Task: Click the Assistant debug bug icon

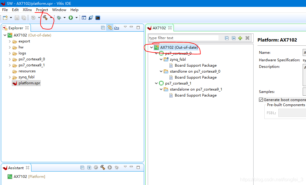Action: [117, 167]
